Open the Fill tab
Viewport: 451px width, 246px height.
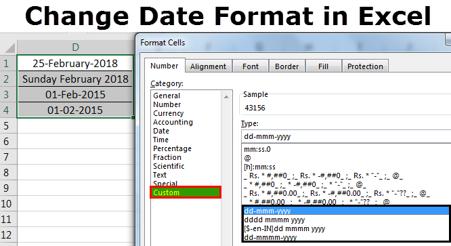pos(323,66)
